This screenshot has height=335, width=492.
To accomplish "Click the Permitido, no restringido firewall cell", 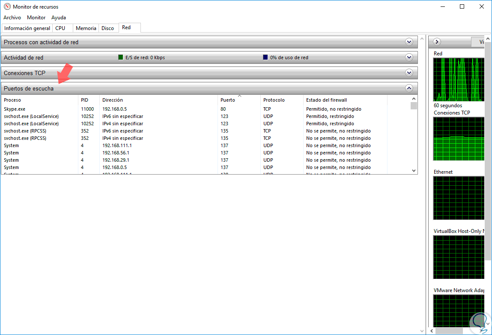I will pyautogui.click(x=334, y=109).
